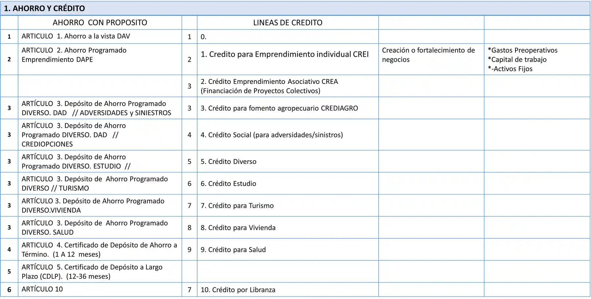Select the 'ADVERSIDADES y SINIESTROS' savings cell
The image size is (591, 299).
pos(100,108)
